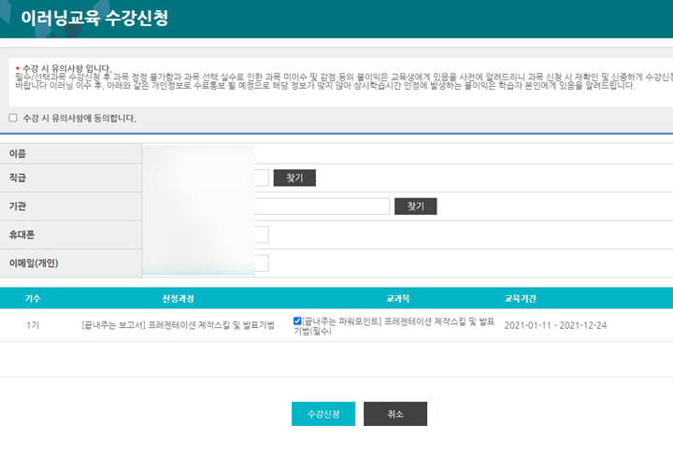The height and width of the screenshot is (455, 673).
Task: Uncheck the 파워포인트 (필수) subject checkbox
Action: (x=297, y=320)
